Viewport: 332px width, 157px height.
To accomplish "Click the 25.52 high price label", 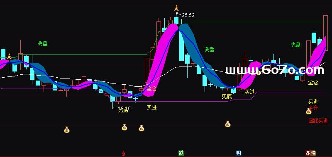I will coord(188,15).
